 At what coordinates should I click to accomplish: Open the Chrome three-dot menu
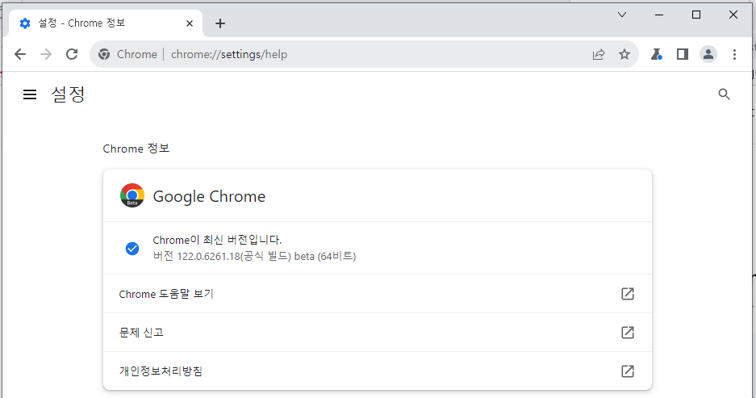point(734,54)
